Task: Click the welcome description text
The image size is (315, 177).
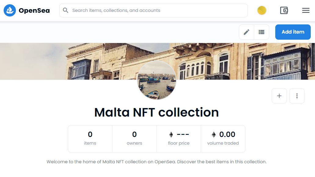Action: pyautogui.click(x=156, y=162)
